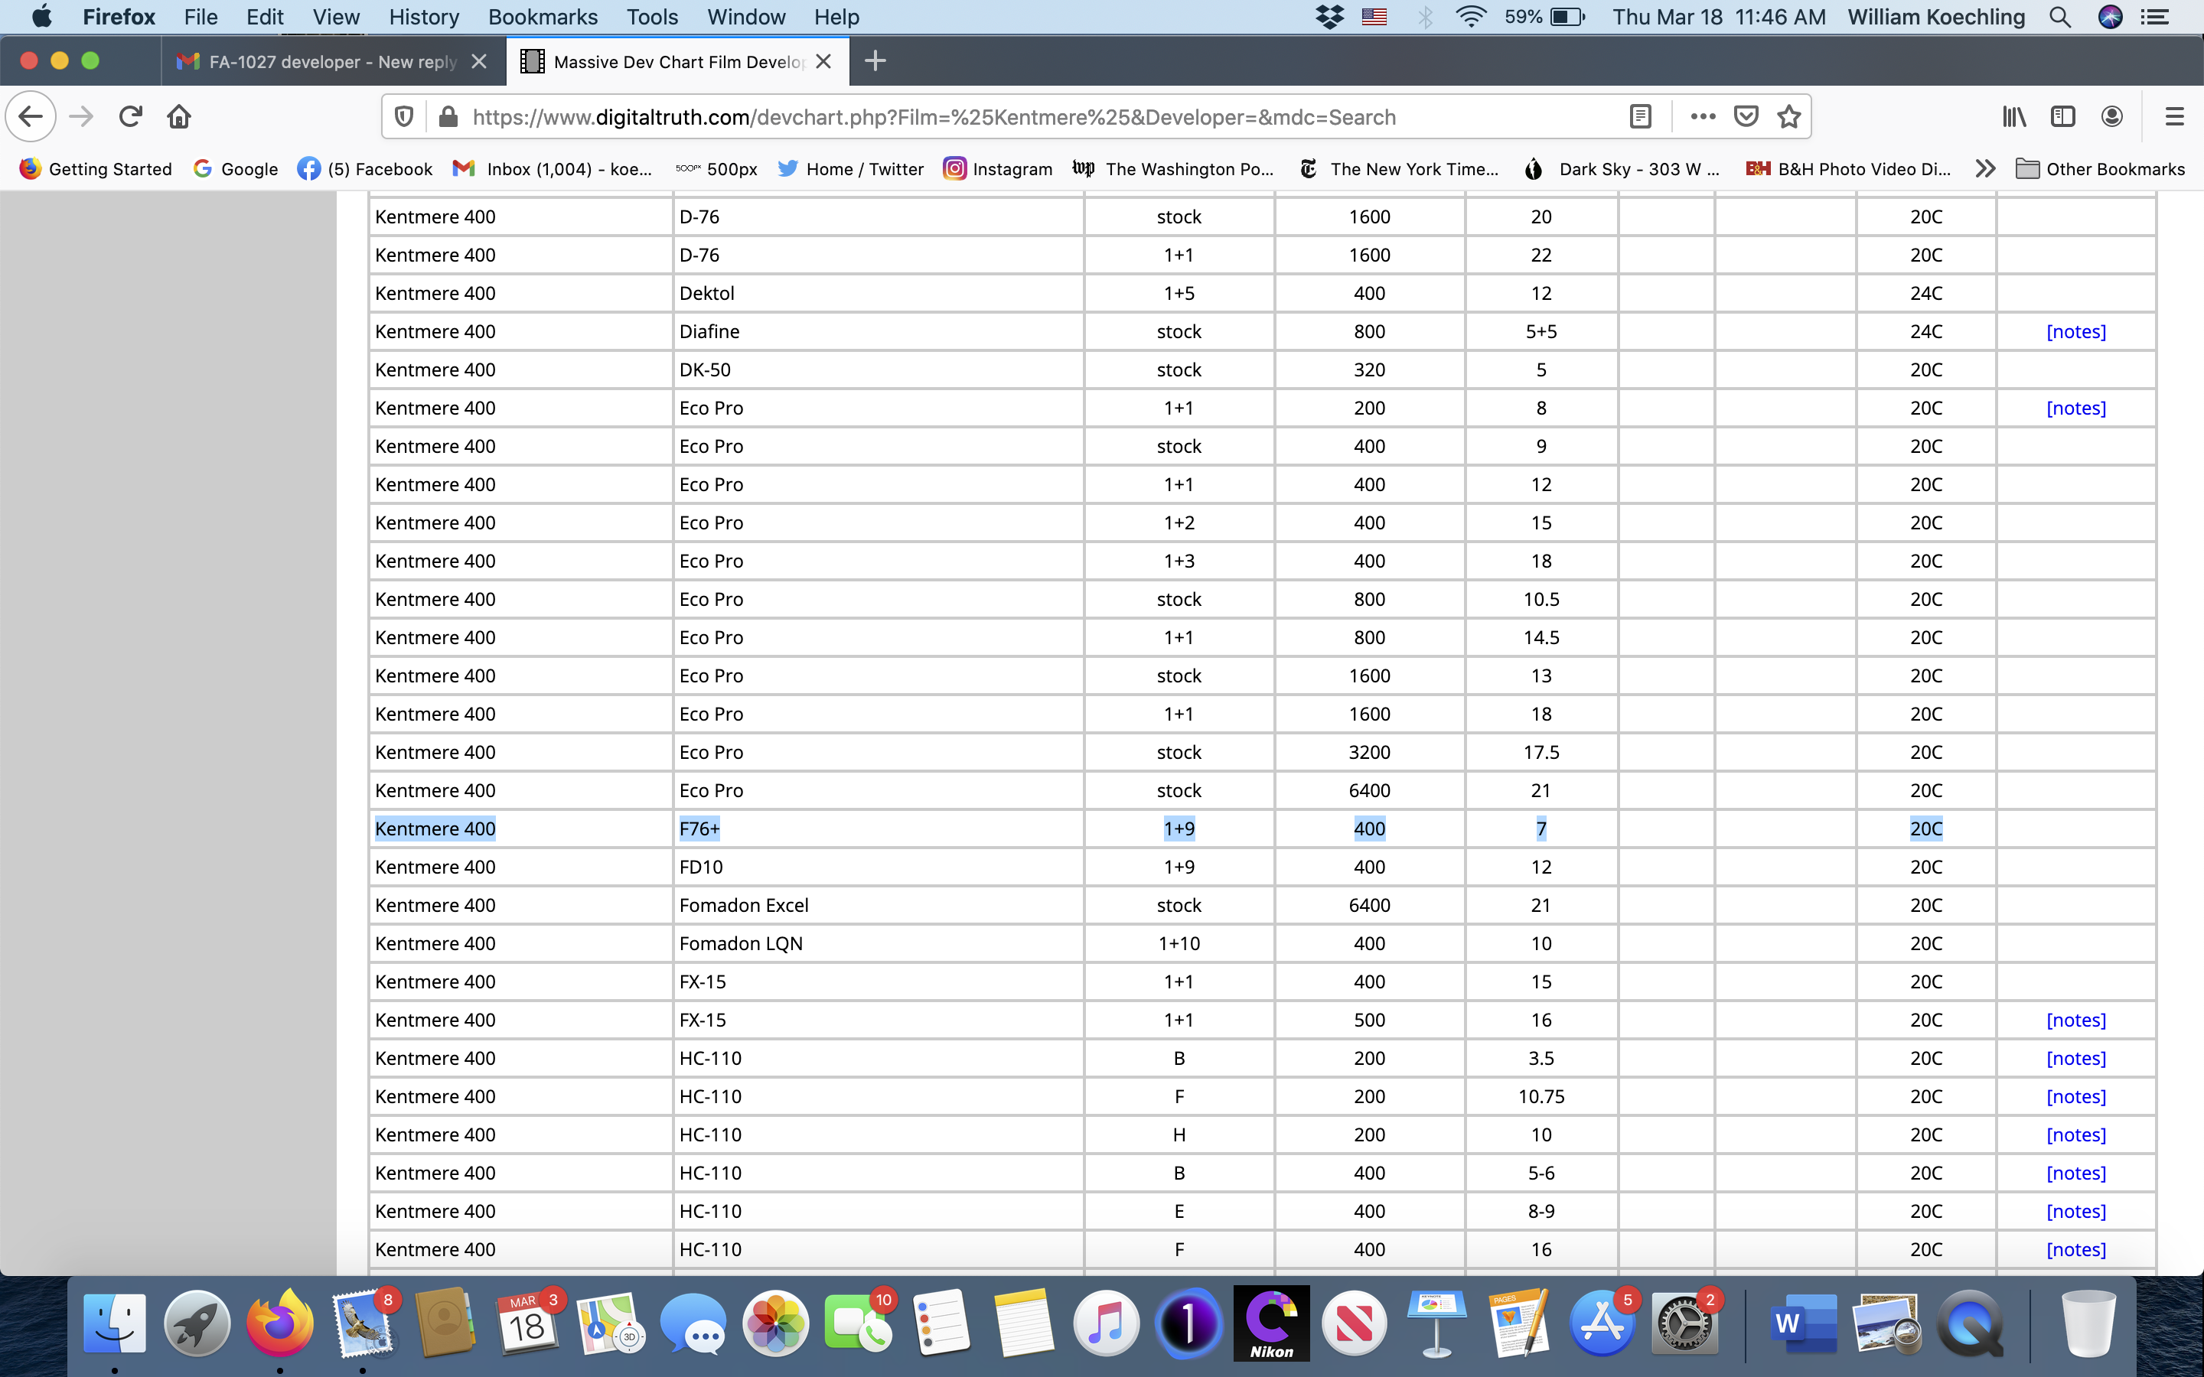Open notes for the Diafine row
Viewport: 2204px width, 1377px height.
point(2075,331)
